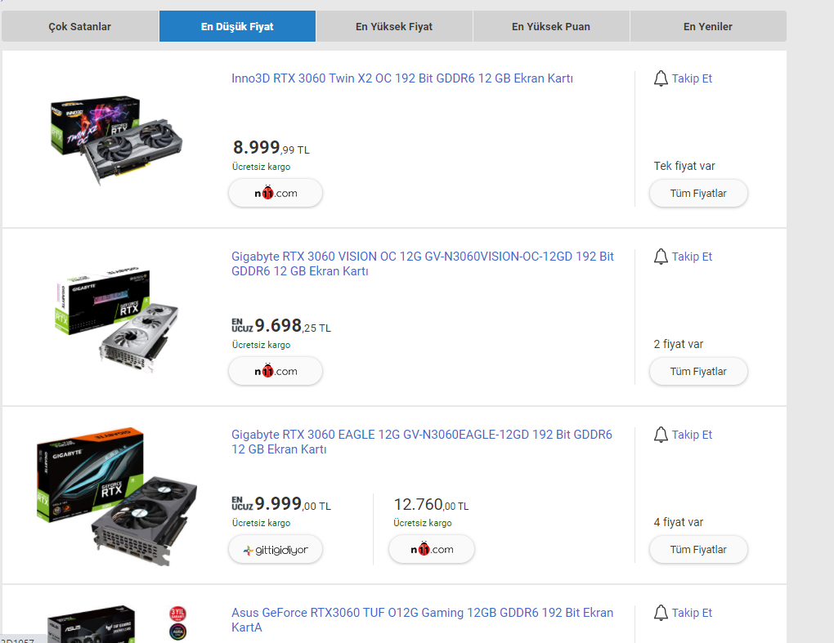This screenshot has width=834, height=643.
Task: Click the 8.999,99 TL price
Action: coord(271,147)
